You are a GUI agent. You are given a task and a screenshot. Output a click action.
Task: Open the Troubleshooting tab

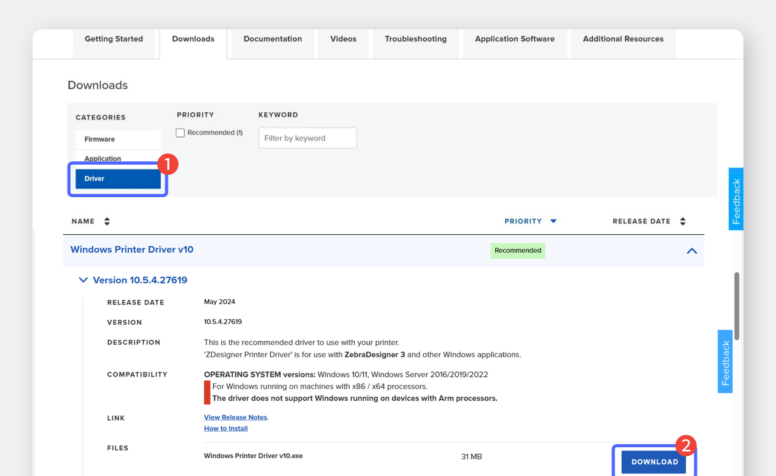coord(415,39)
